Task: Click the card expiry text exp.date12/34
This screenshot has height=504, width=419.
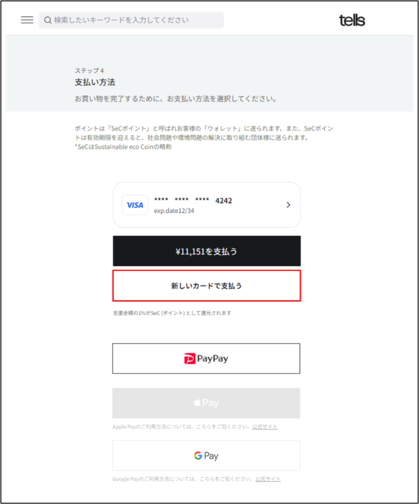Action: point(174,211)
